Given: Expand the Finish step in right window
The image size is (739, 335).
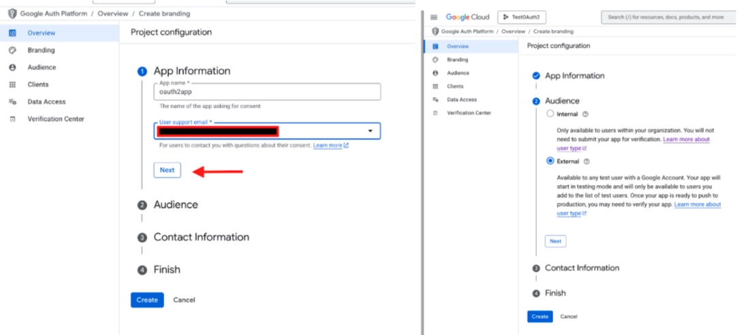Looking at the screenshot, I should pos(555,293).
